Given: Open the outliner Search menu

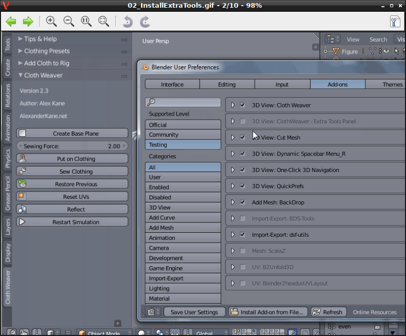Looking at the screenshot, I should coord(378,40).
